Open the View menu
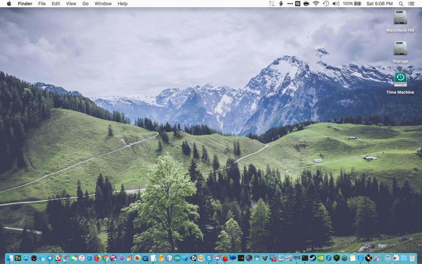422x264 pixels. (71, 4)
